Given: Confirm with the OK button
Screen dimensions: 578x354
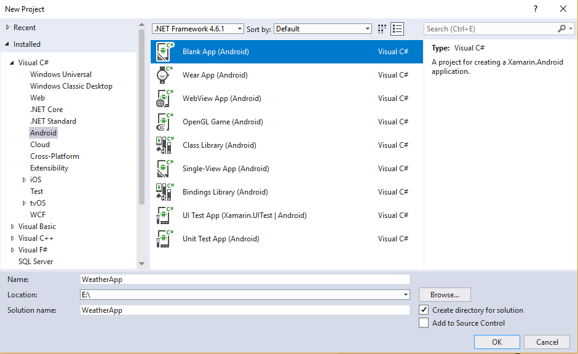Looking at the screenshot, I should point(497,342).
